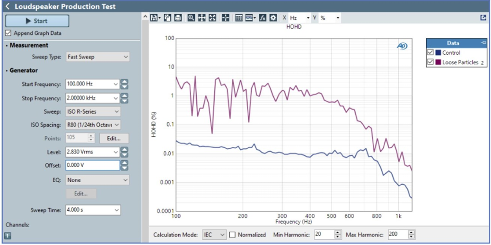The image size is (491, 245).
Task: Click Edit button next to Points
Action: [114, 138]
